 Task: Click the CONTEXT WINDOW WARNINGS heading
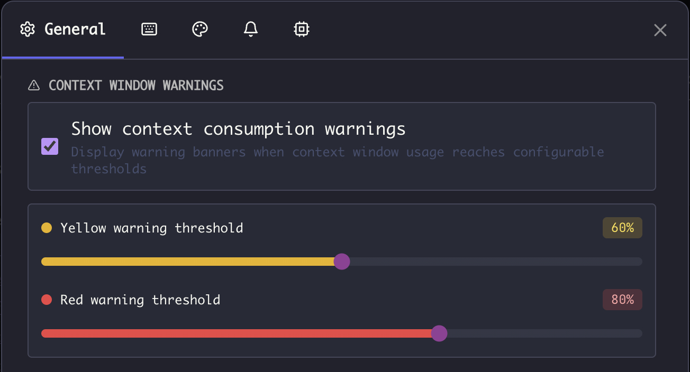(135, 85)
